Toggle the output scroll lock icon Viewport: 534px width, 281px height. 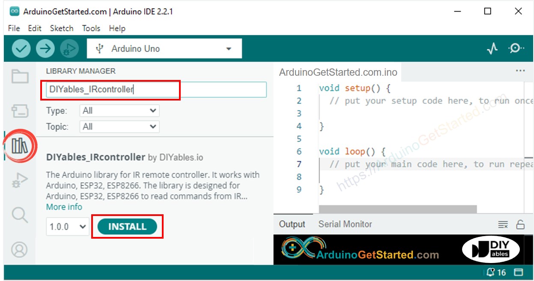(x=520, y=225)
